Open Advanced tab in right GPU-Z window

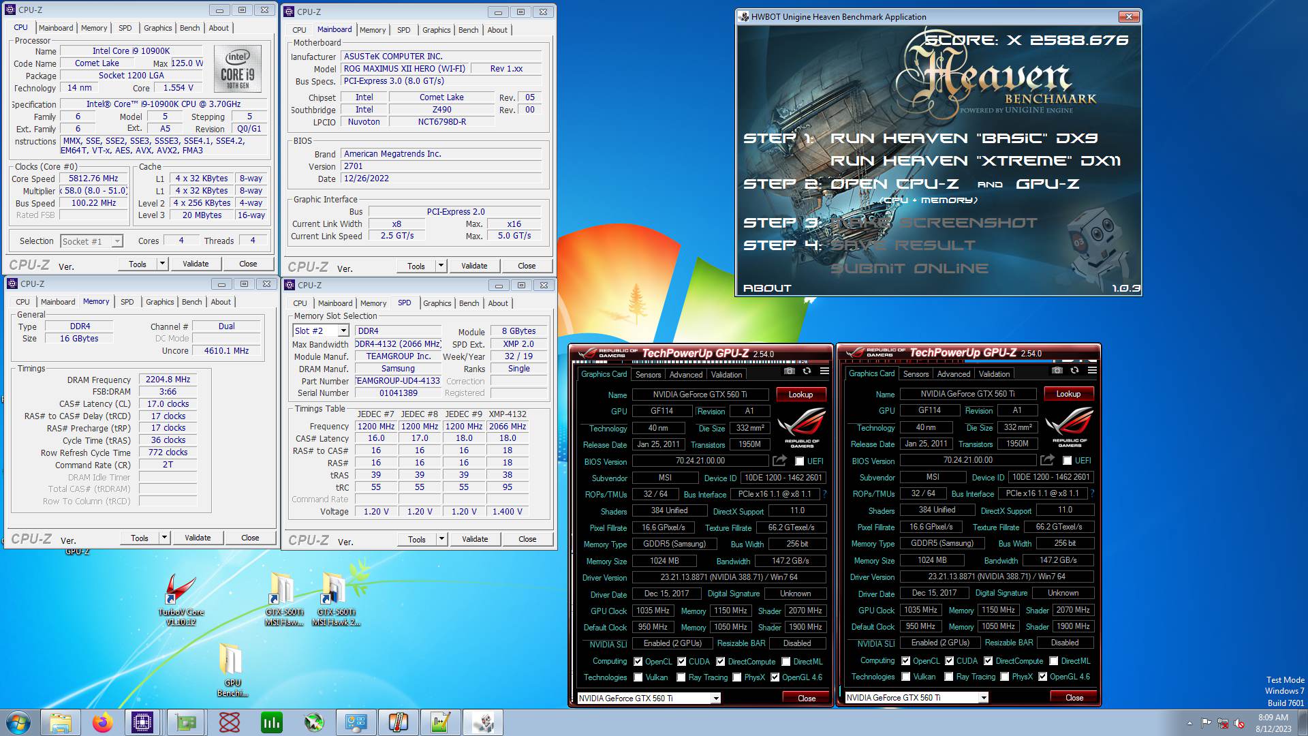(x=954, y=374)
